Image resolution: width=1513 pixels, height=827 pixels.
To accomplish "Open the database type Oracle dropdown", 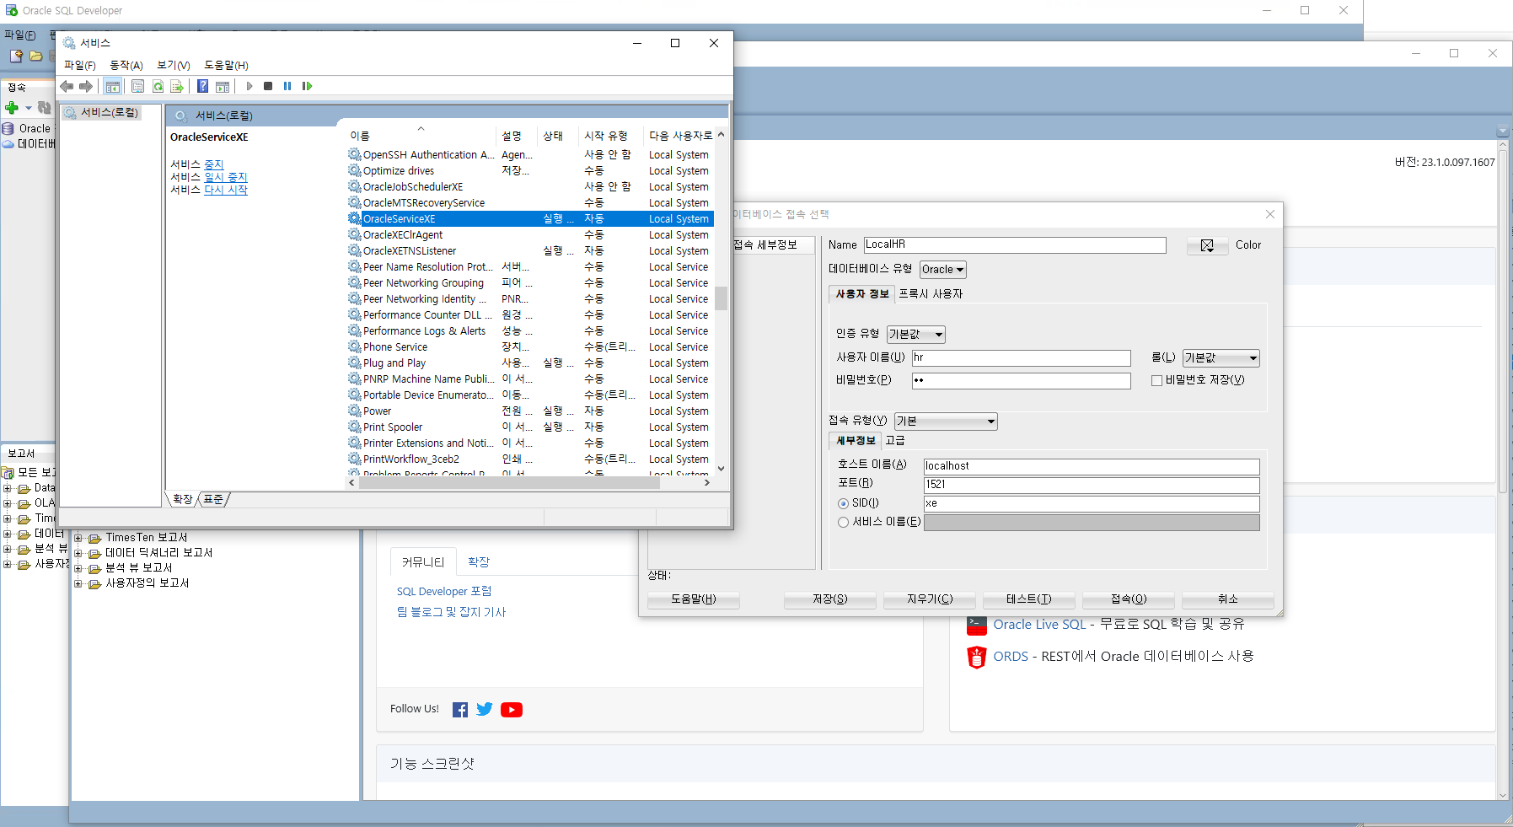I will click(x=942, y=270).
